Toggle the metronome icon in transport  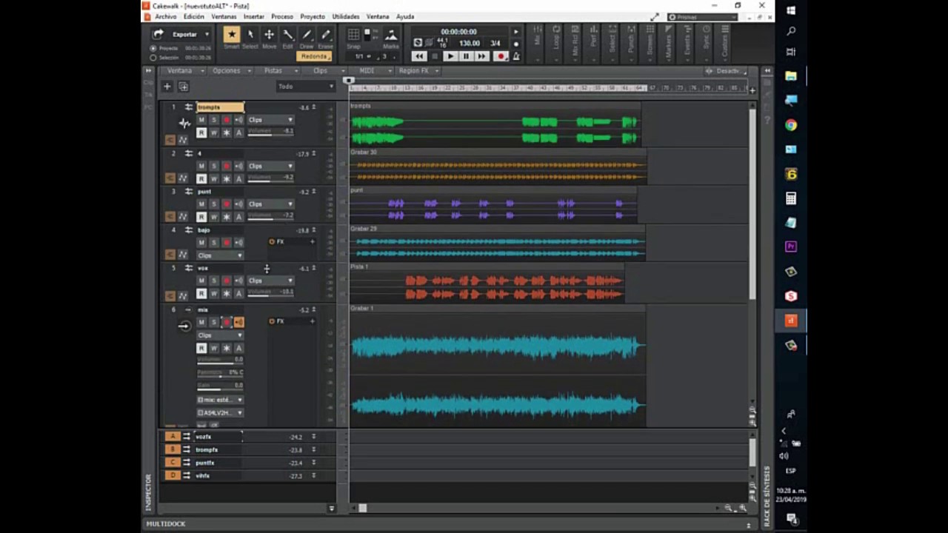point(516,56)
